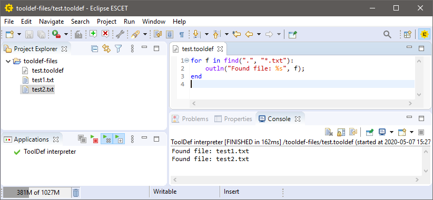The image size is (433, 200).
Task: Click the Applications auto-terminate icon
Action: [x=82, y=139]
